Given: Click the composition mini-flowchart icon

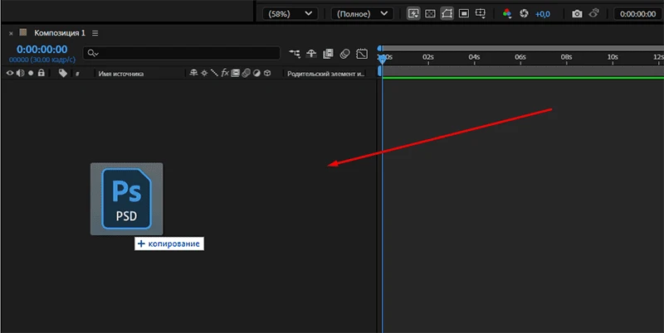Looking at the screenshot, I should pyautogui.click(x=295, y=54).
